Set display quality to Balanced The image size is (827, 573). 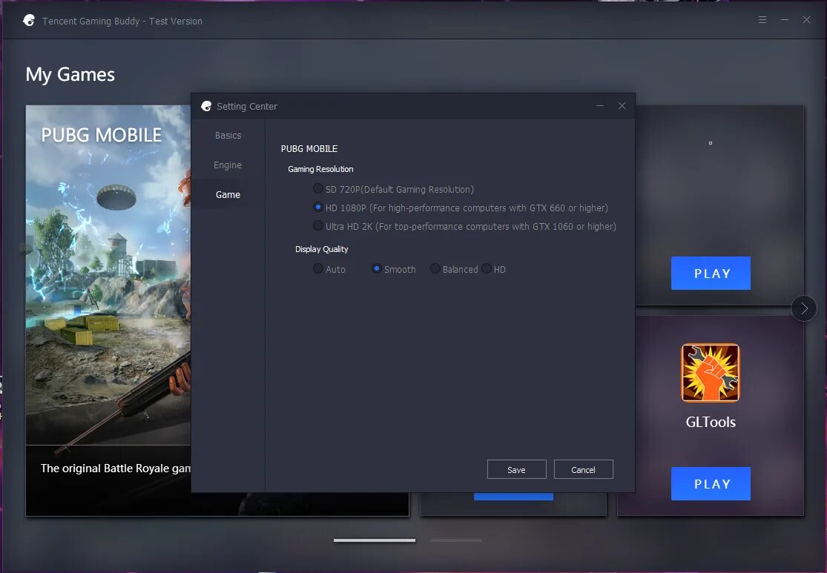tap(435, 269)
